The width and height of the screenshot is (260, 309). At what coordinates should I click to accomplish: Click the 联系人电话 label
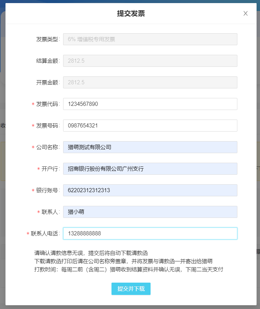point(44,233)
